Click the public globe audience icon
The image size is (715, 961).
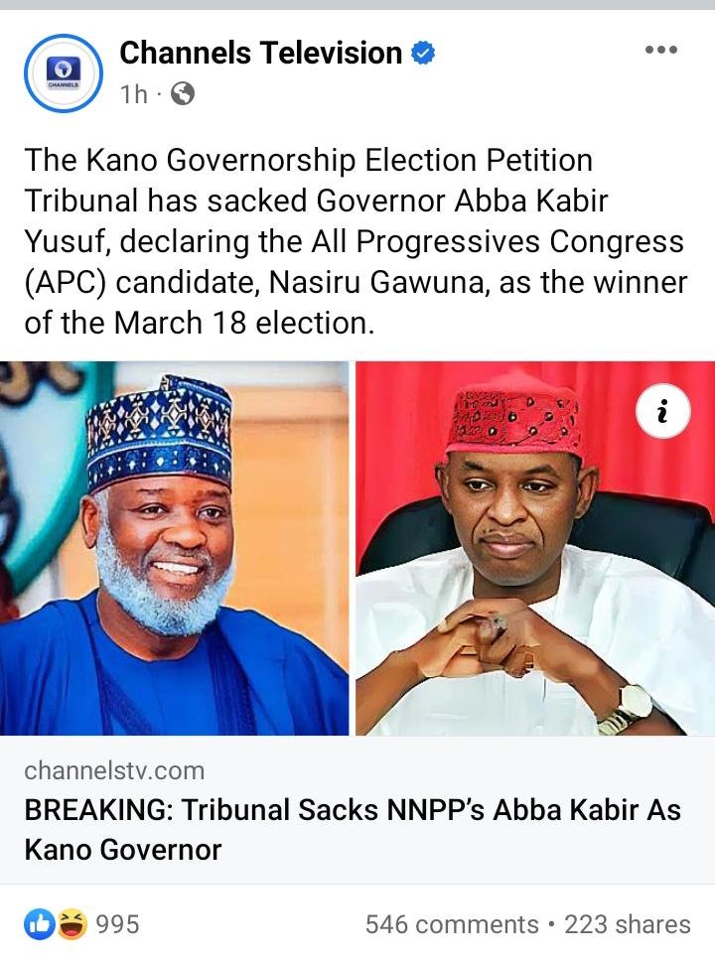coord(182,94)
